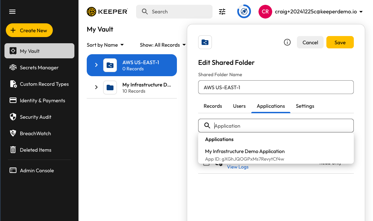Switch to the Users tab

tap(239, 106)
